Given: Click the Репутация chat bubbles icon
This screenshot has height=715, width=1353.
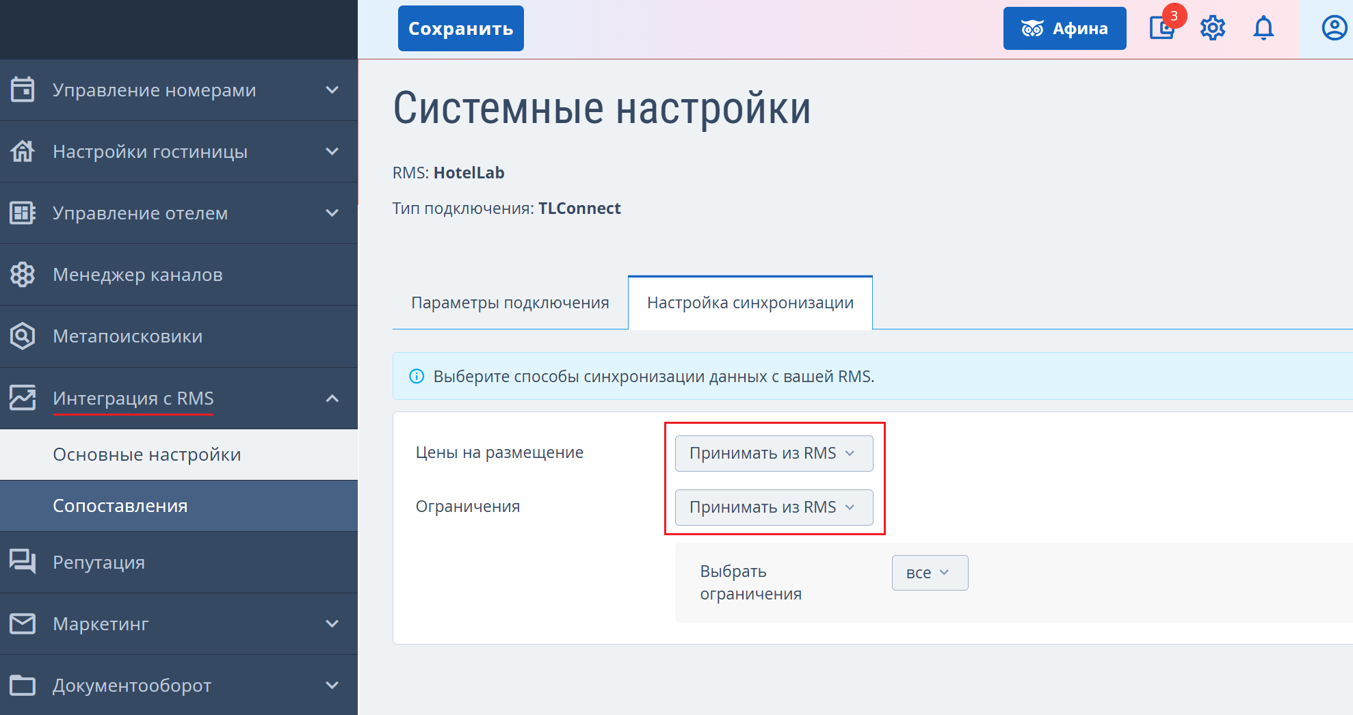Looking at the screenshot, I should (23, 562).
